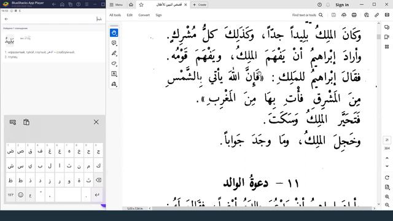The height and width of the screenshot is (221, 393).
Task: Upload file to cloud storage
Action: point(344,15)
